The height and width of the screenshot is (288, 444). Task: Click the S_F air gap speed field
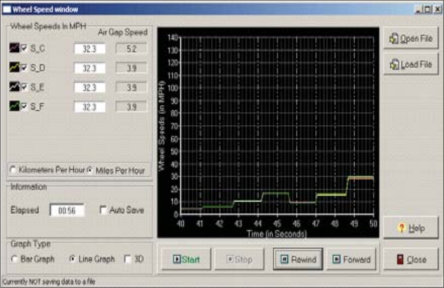131,107
